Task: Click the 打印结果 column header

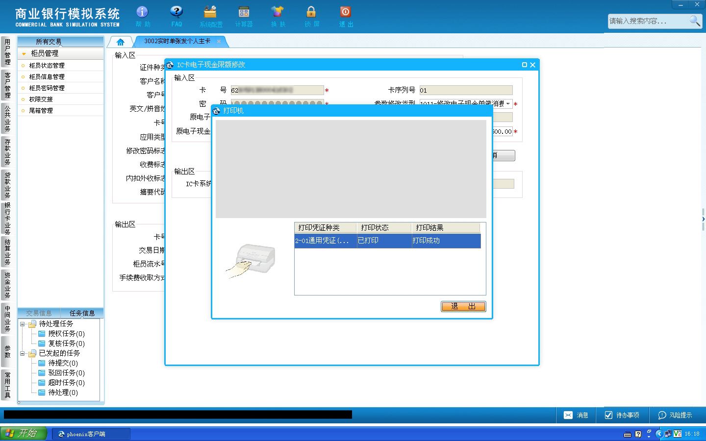Action: (x=446, y=228)
